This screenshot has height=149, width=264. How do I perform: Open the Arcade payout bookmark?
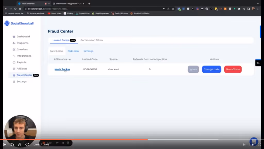15,13
